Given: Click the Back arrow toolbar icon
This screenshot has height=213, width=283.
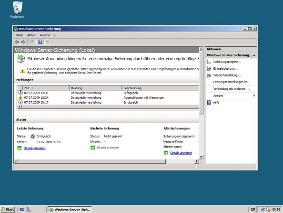Looking at the screenshot, I should pos(17,42).
